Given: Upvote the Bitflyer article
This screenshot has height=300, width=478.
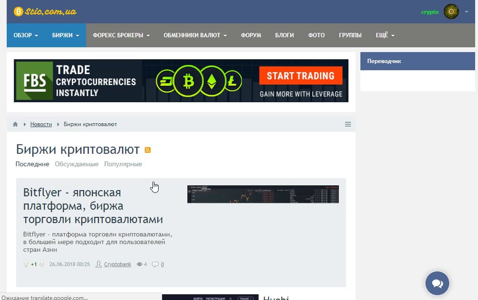Looking at the screenshot, I should (x=26, y=264).
